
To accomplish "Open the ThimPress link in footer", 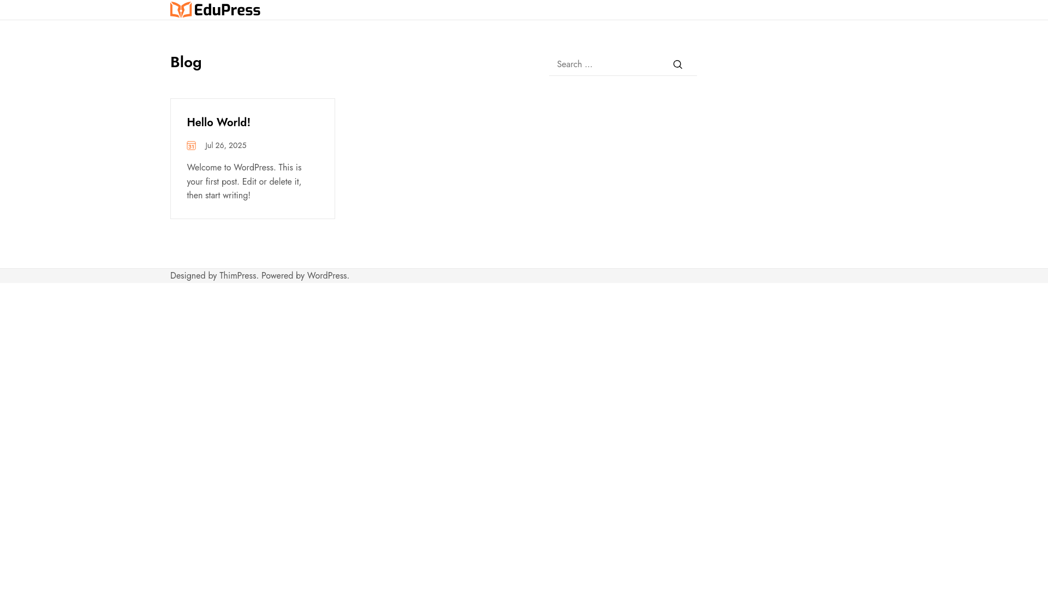I will point(237,276).
